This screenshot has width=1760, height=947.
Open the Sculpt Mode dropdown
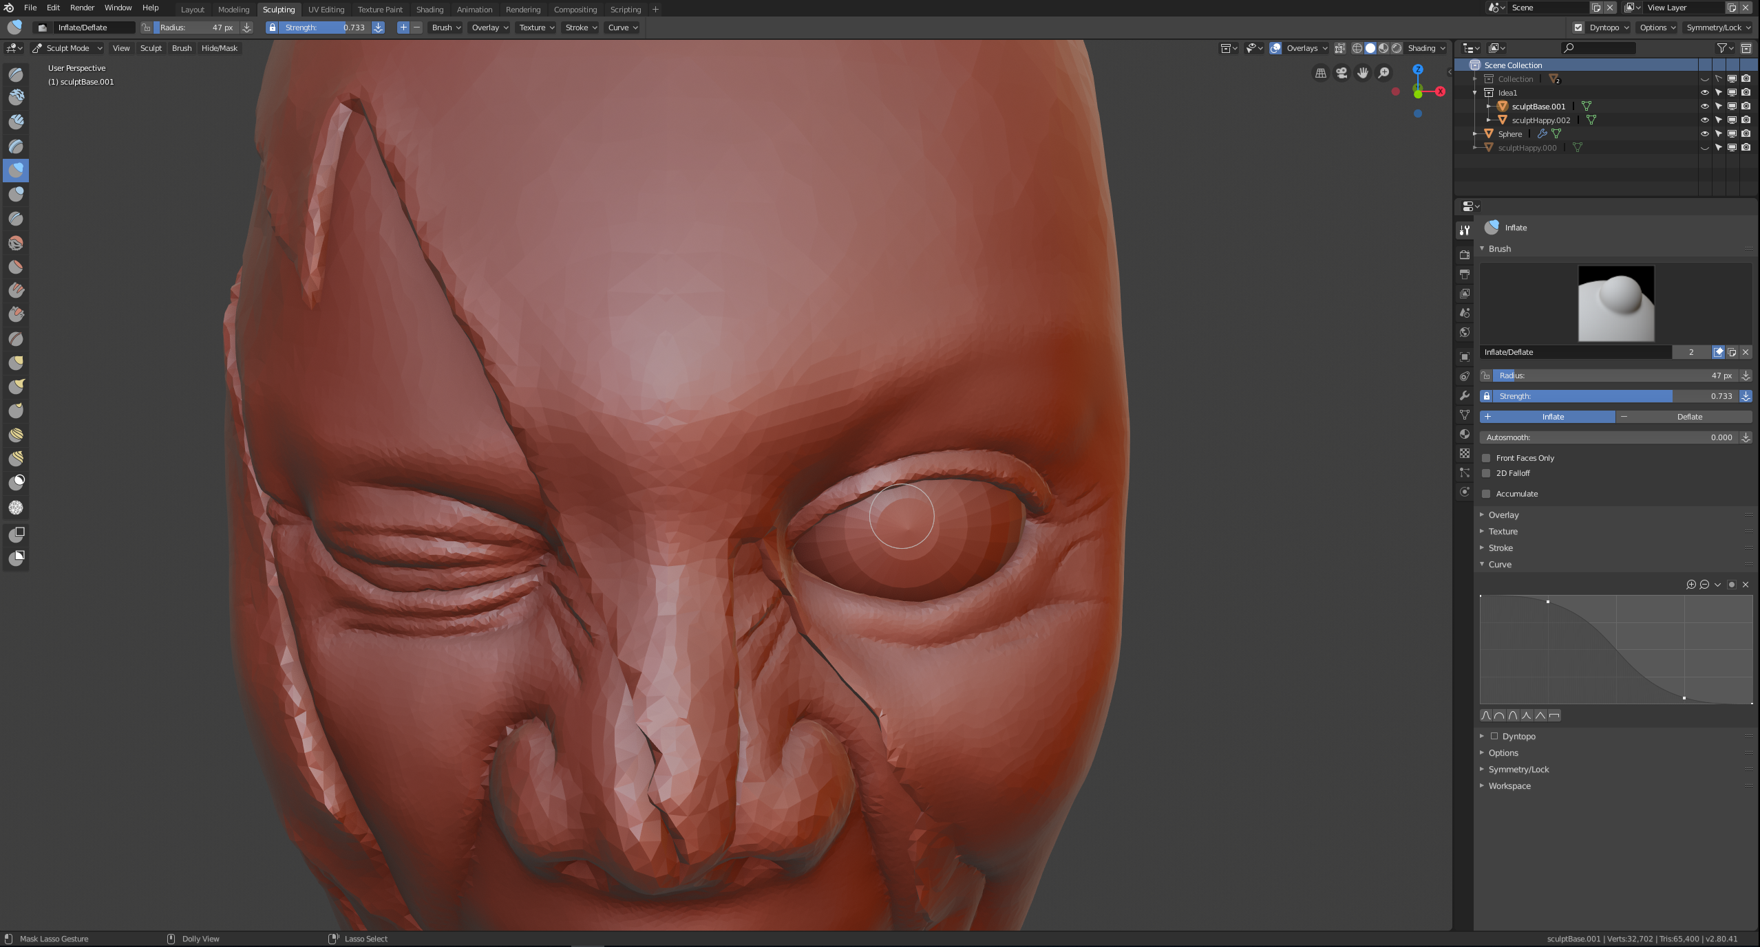click(67, 48)
